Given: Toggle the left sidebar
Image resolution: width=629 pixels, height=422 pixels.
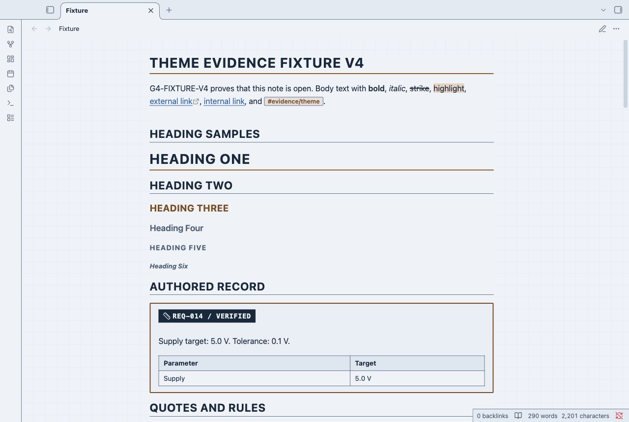Looking at the screenshot, I should click(50, 10).
